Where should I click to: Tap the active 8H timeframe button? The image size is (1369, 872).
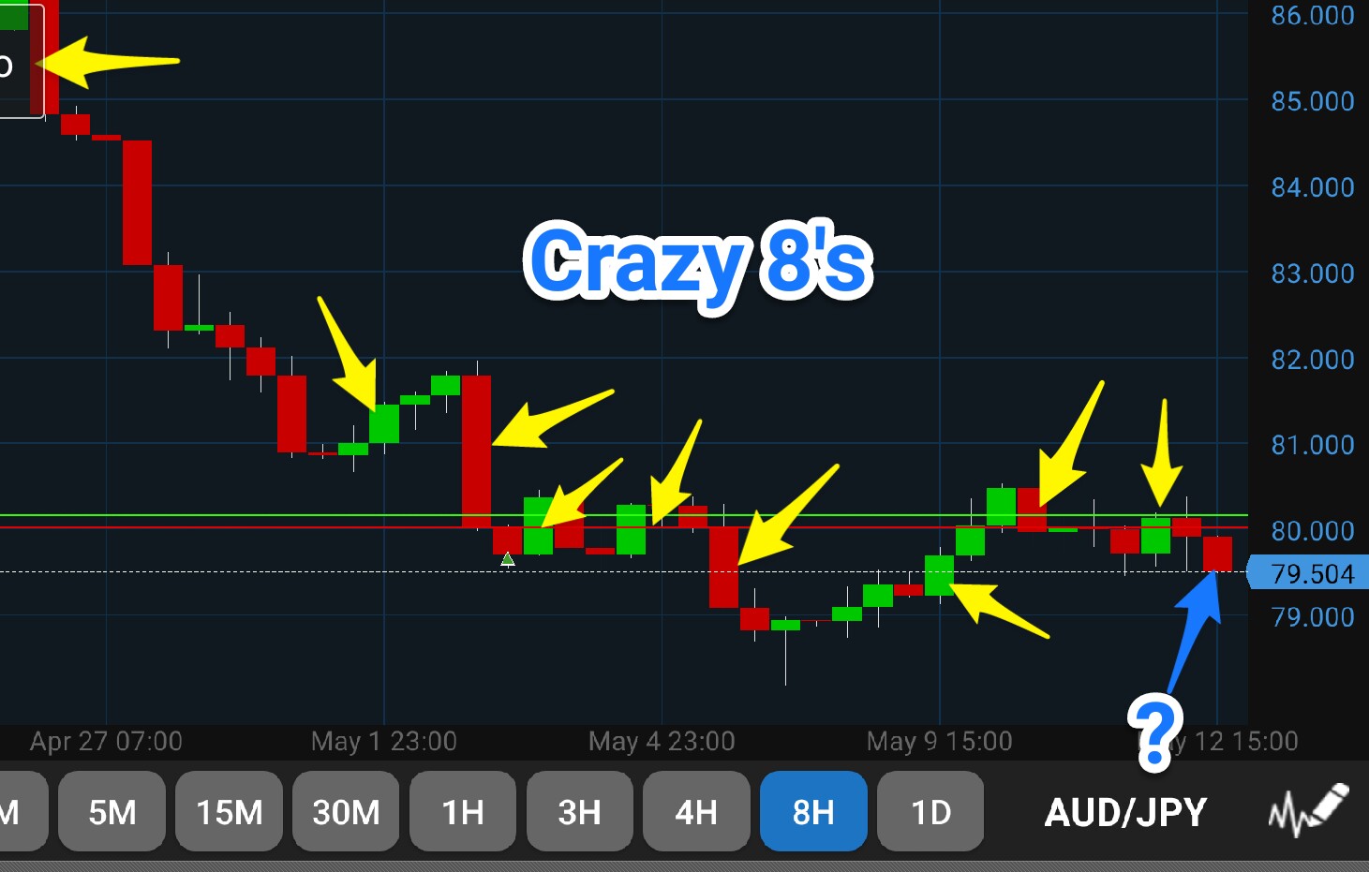(813, 811)
